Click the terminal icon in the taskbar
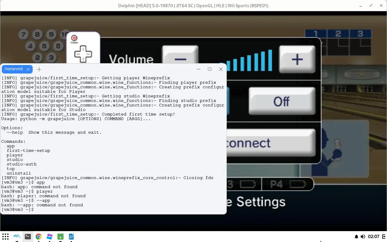The height and width of the screenshot is (242, 387). click(28, 237)
